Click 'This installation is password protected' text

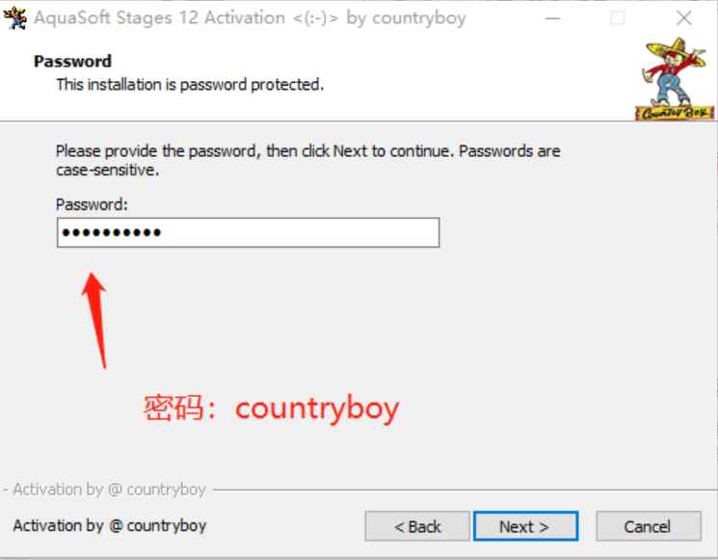coord(190,85)
